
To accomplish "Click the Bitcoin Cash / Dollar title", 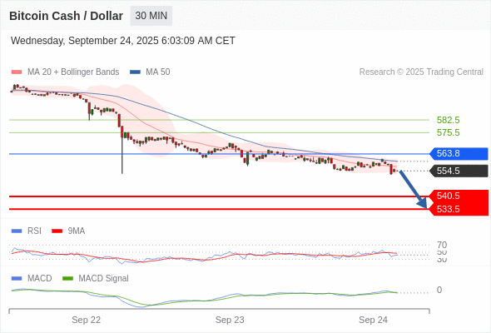I will [66, 16].
